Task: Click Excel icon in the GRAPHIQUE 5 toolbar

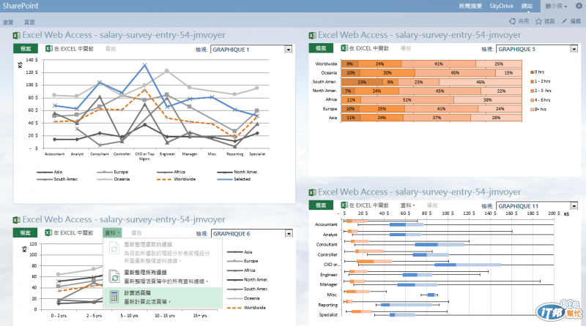Action: tap(344, 48)
